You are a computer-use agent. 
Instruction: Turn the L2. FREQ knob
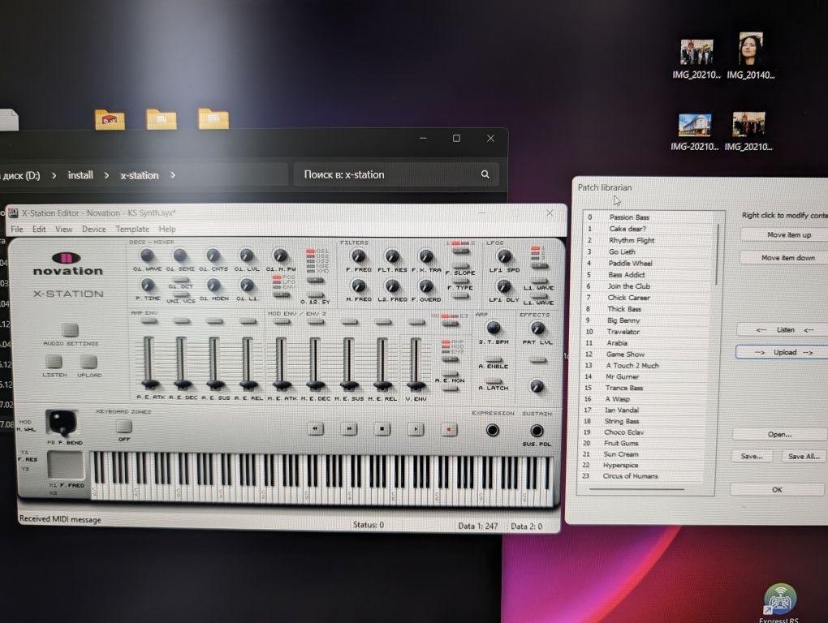point(392,286)
